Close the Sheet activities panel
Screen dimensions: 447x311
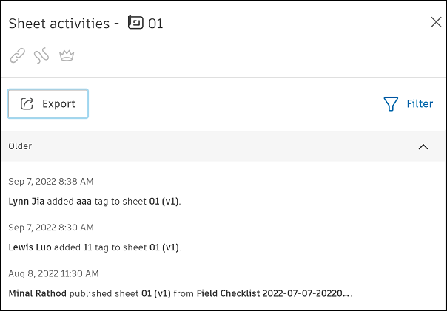[436, 22]
